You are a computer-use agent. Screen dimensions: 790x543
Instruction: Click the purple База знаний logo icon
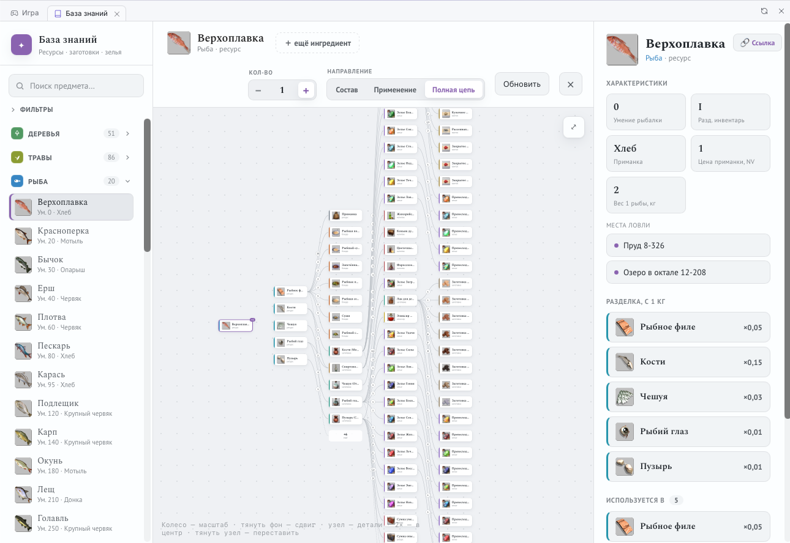point(21,45)
